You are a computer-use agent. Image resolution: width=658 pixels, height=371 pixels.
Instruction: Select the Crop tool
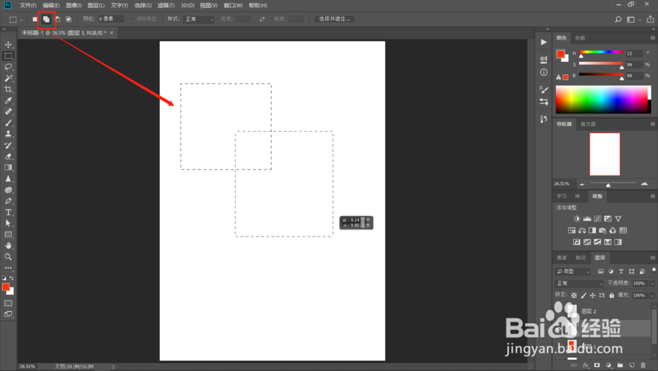tap(8, 90)
